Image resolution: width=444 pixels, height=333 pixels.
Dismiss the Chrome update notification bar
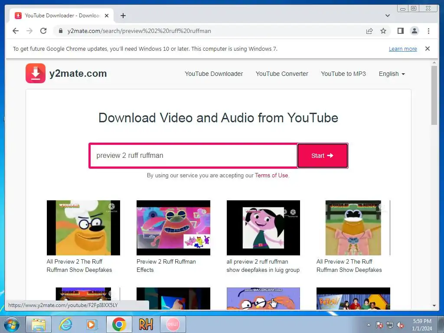[x=427, y=49]
